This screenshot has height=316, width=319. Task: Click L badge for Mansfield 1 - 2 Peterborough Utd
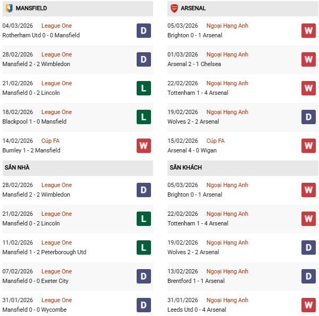point(144,247)
